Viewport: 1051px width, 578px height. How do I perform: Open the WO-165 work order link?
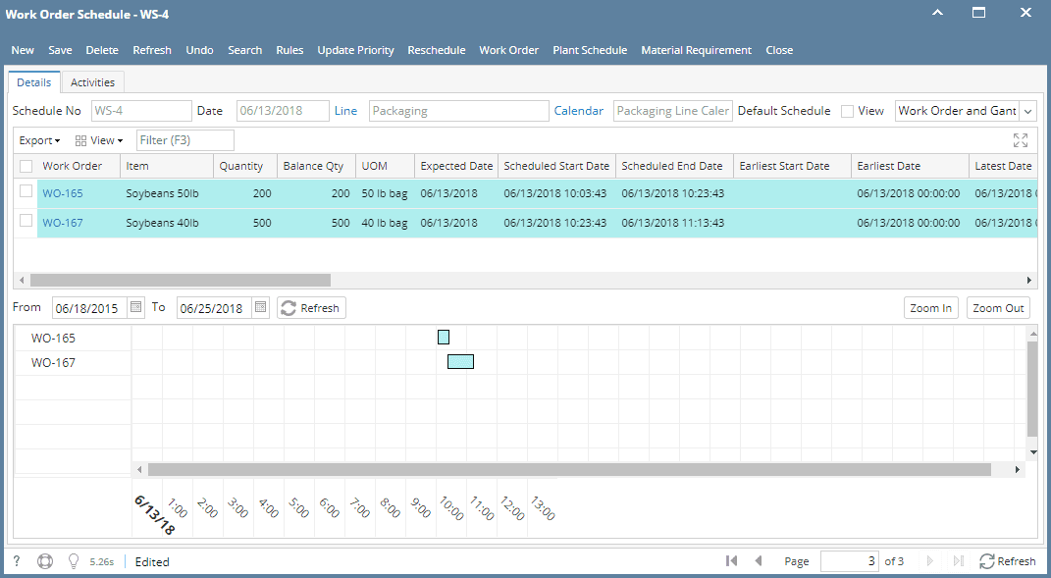click(63, 193)
